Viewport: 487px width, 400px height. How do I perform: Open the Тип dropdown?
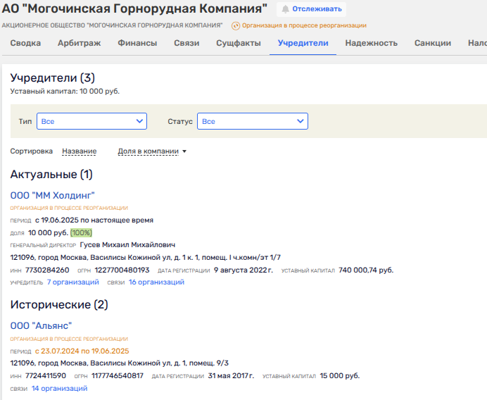click(x=91, y=121)
